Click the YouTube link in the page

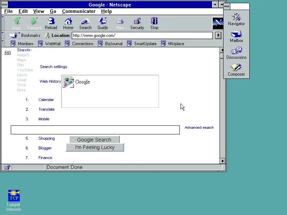click(x=25, y=70)
